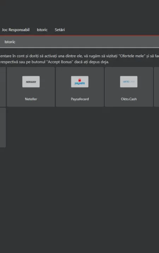This screenshot has height=253, width=159.
Task: Click the empty area above the Paysafe logo
Action: pos(79,72)
